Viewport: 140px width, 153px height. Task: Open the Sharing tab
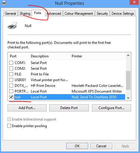click(x=25, y=14)
